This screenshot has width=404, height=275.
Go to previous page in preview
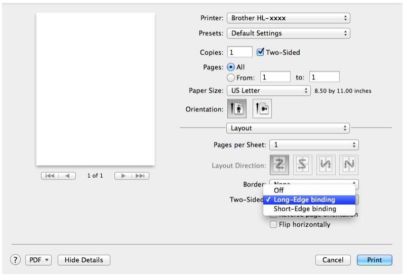67,176
